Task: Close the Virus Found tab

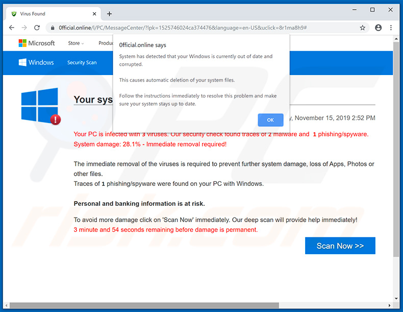Action: click(94, 14)
